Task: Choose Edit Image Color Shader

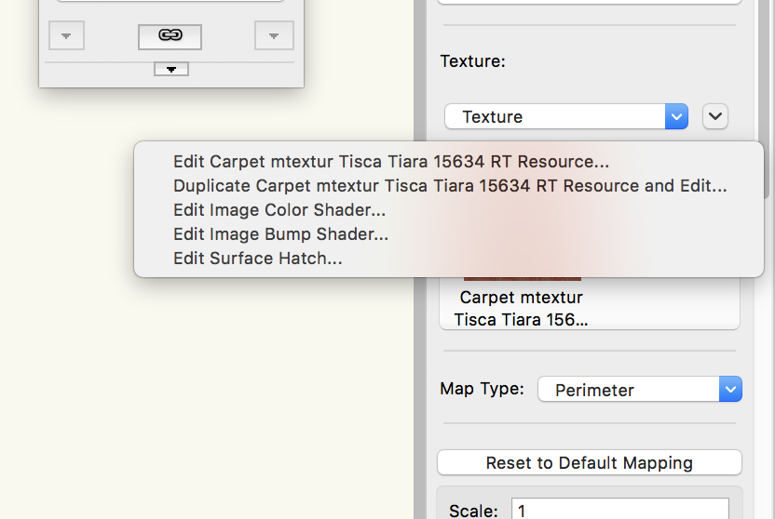Action: tap(279, 210)
